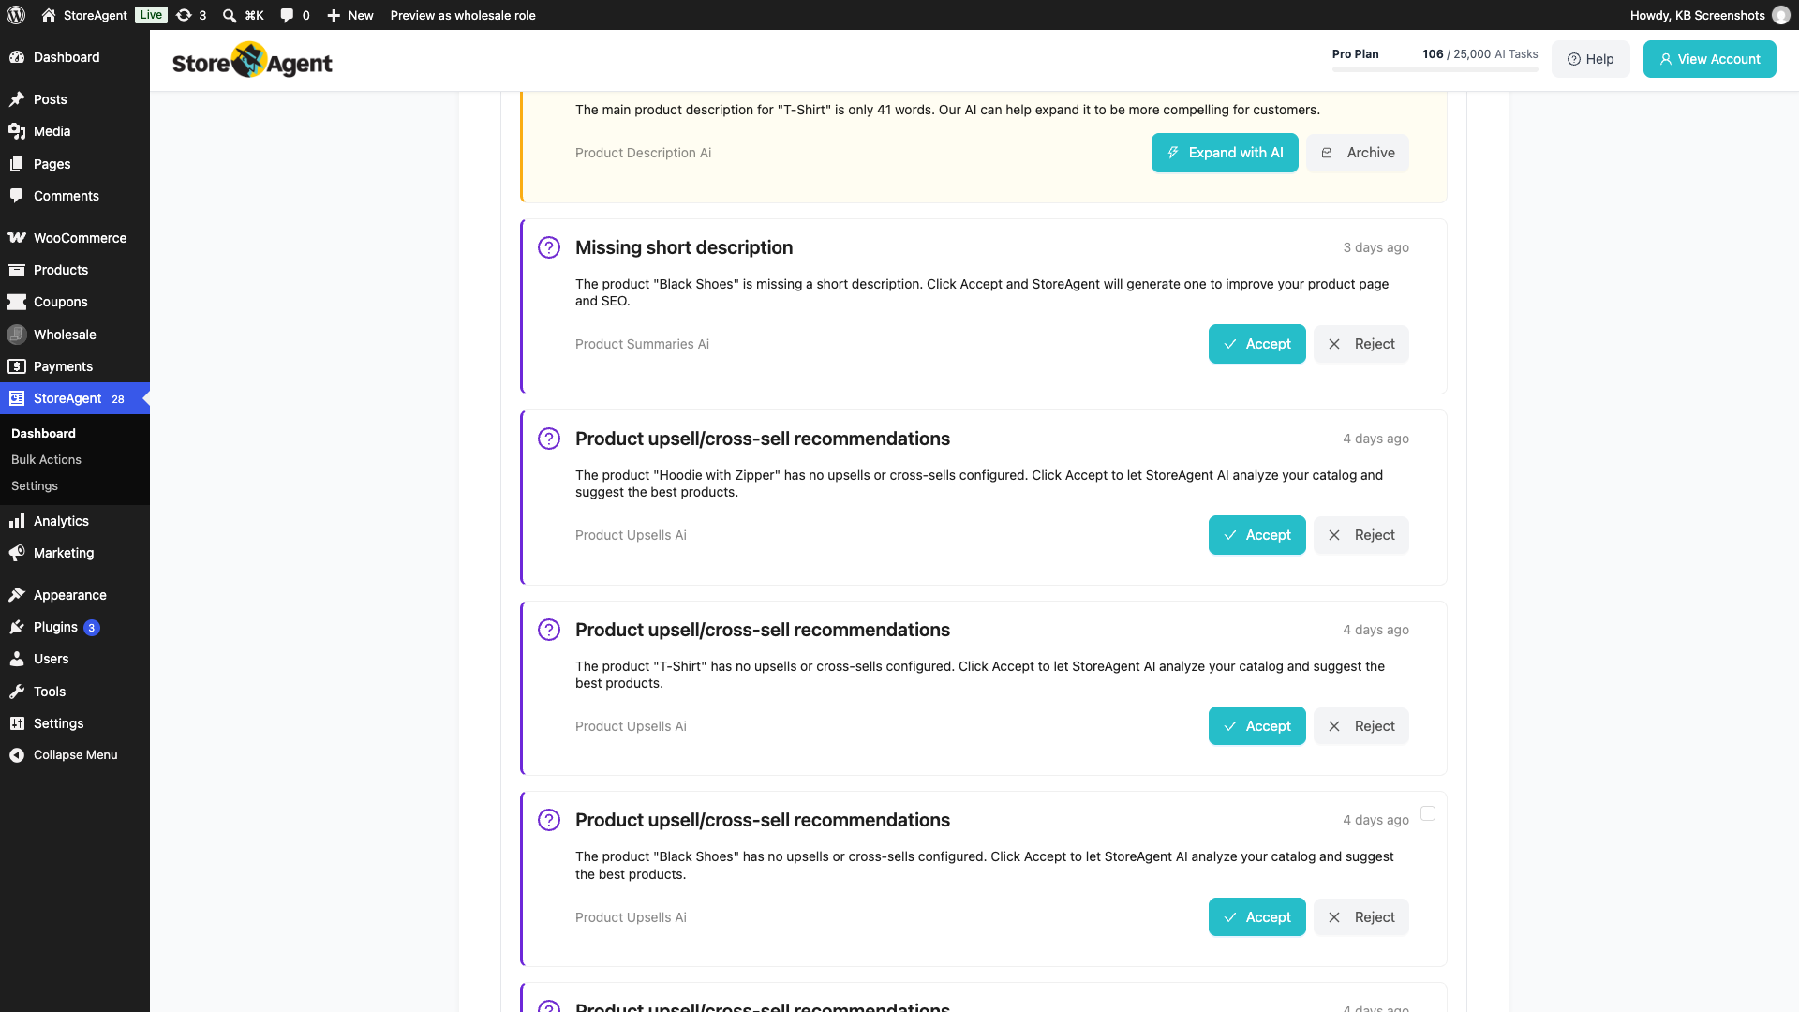1799x1012 pixels.
Task: Open the Help button
Action: 1590,59
